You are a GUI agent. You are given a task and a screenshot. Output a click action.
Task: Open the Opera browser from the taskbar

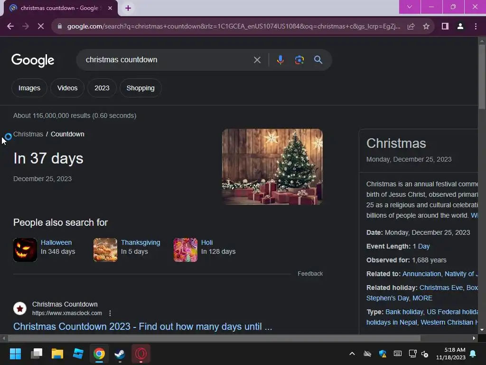pos(140,354)
